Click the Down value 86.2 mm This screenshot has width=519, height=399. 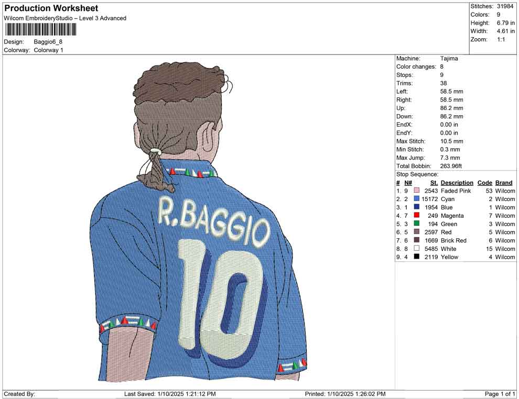tap(452, 116)
